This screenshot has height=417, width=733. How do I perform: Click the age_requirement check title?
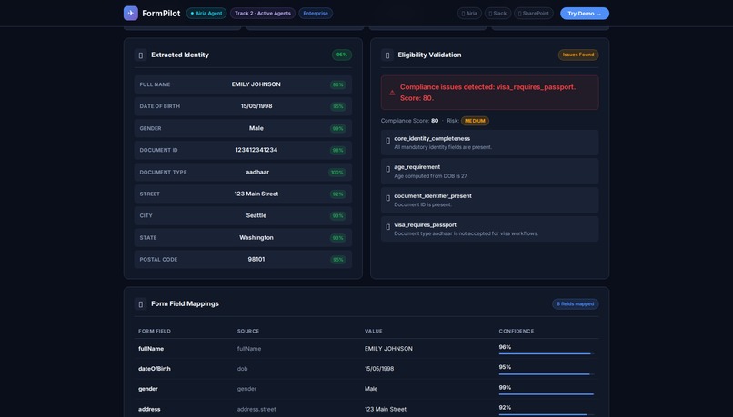tap(417, 167)
